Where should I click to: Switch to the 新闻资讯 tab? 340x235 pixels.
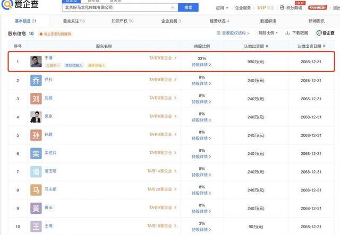(317, 21)
